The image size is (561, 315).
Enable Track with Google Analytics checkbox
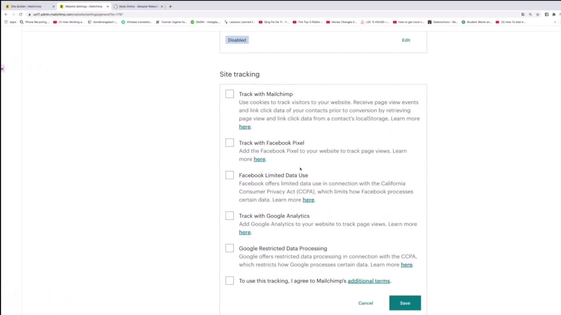(230, 216)
